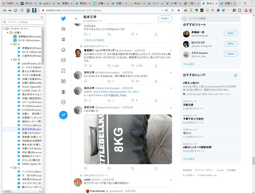Click さらに表示 under trends
The image size is (255, 194).
[188, 159]
